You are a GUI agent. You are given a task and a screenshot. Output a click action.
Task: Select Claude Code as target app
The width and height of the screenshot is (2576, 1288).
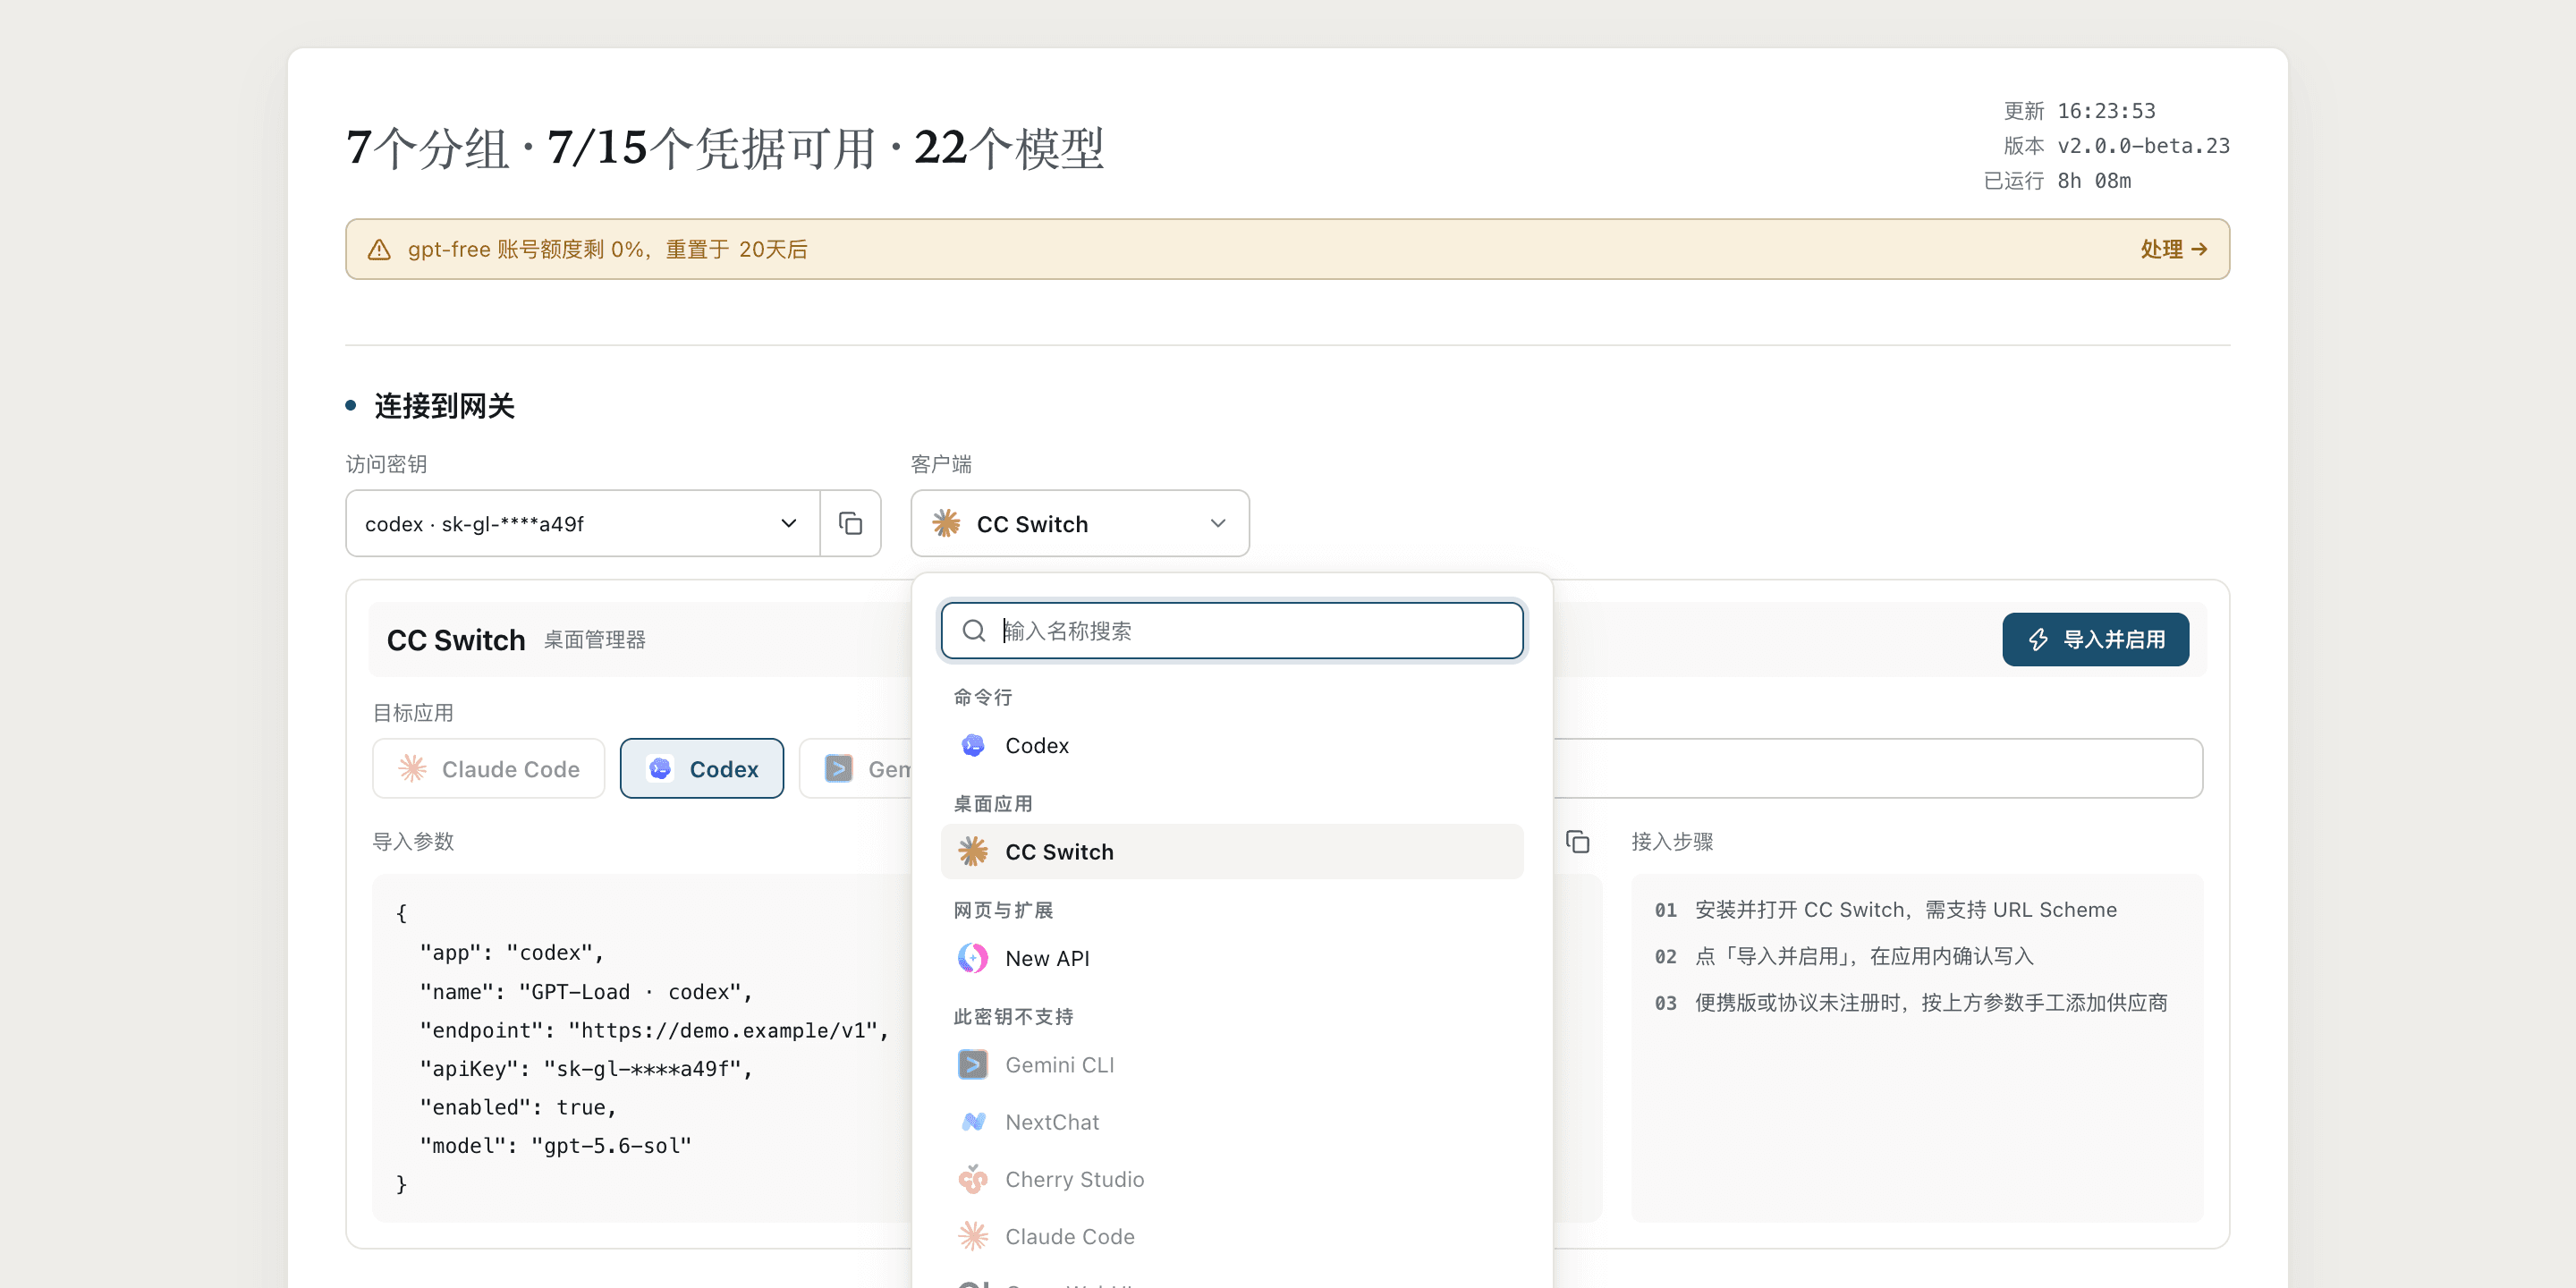point(488,768)
